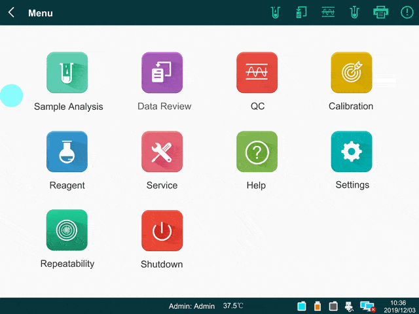The width and height of the screenshot is (419, 314).
Task: Open the Reagent flask icon
Action: 67,152
